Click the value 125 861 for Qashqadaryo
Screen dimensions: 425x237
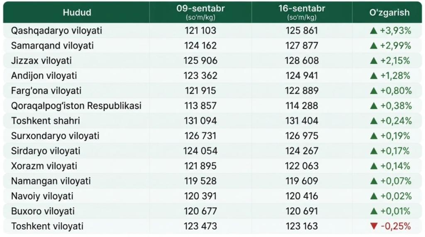tap(302, 31)
